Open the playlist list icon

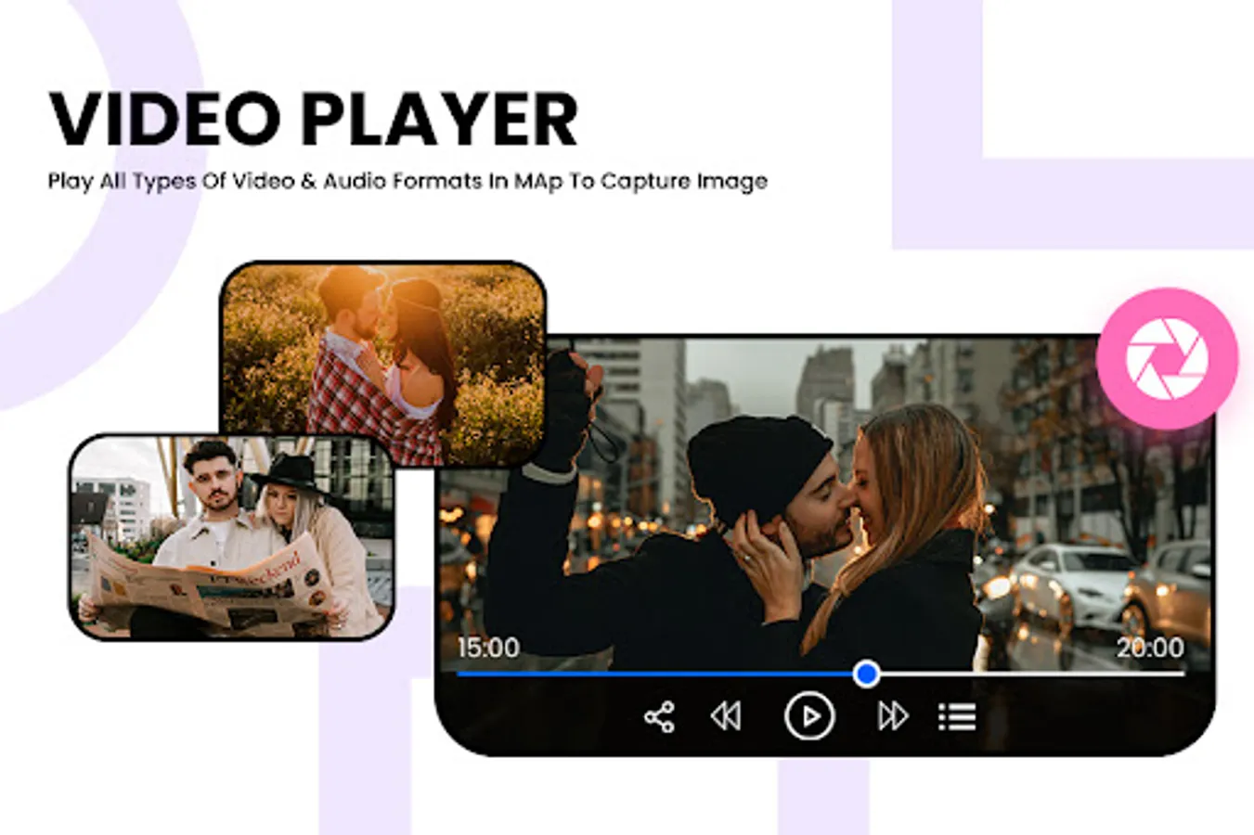957,716
